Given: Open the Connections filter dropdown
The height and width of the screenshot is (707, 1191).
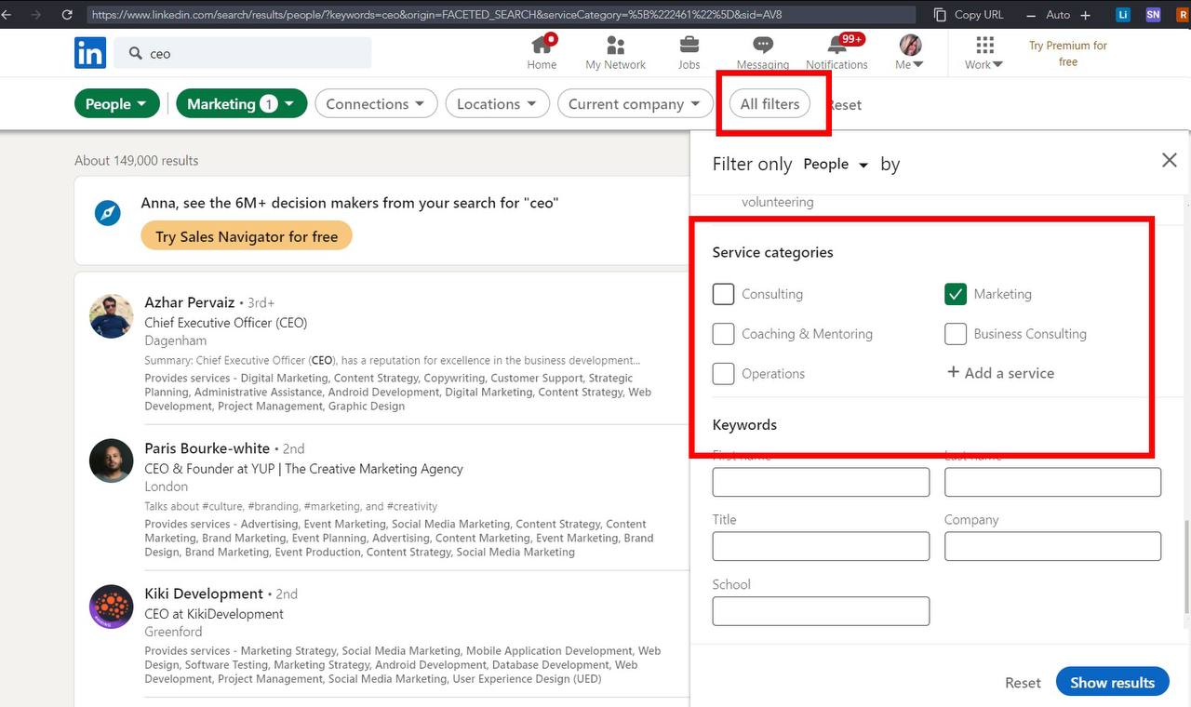Looking at the screenshot, I should pos(376,104).
